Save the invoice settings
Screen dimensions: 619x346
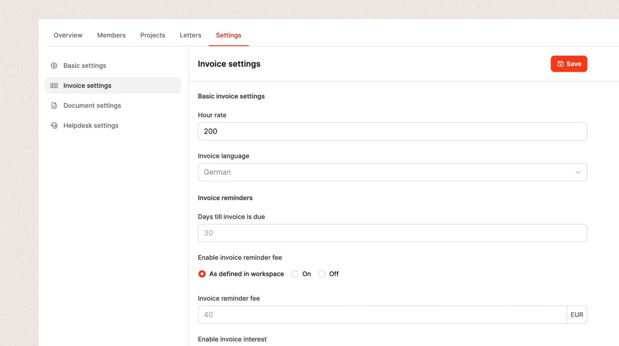point(569,64)
